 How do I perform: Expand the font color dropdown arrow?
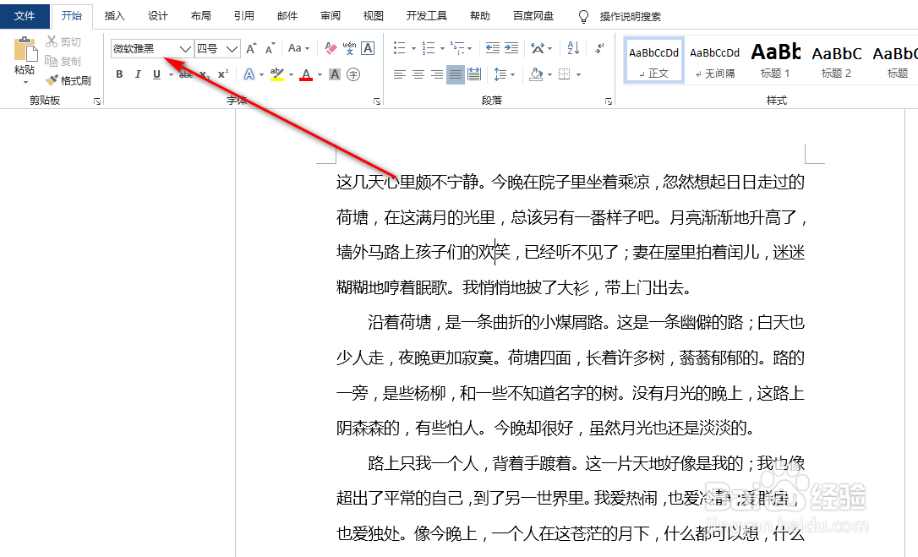point(320,75)
